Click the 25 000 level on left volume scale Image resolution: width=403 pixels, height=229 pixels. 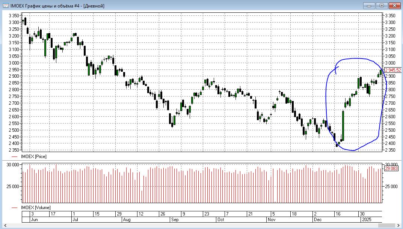(13, 186)
